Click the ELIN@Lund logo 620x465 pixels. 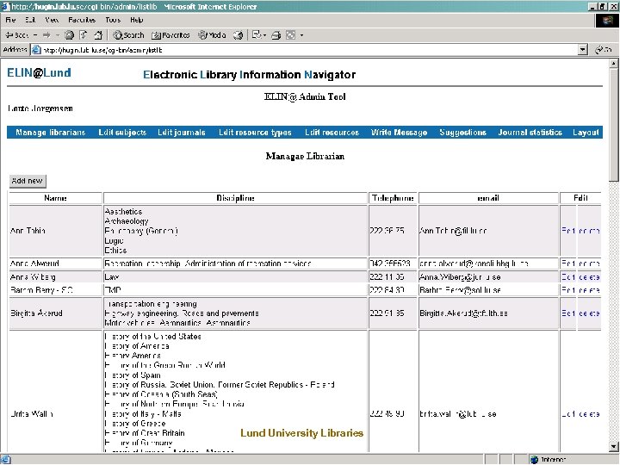point(39,72)
